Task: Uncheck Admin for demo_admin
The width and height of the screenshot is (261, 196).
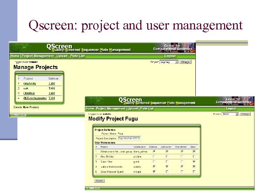Action: pyautogui.click(x=154, y=151)
